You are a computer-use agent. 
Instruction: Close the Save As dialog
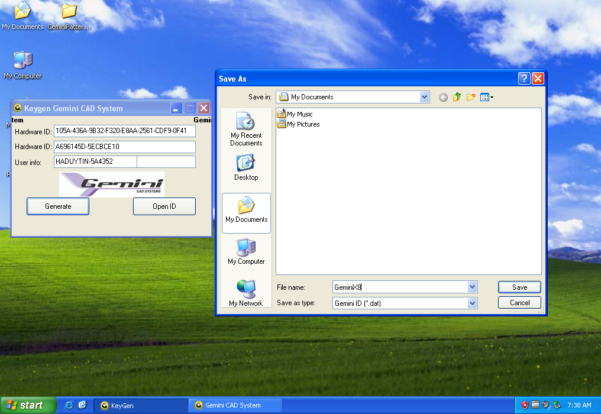pos(538,78)
